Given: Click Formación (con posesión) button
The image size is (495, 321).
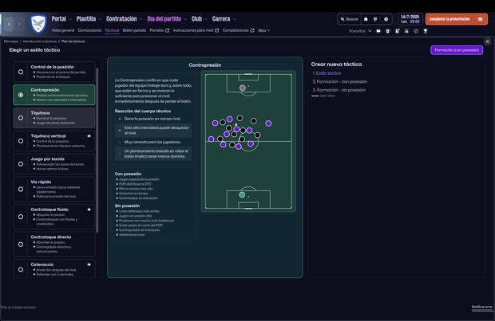Looking at the screenshot, I should click(x=457, y=50).
